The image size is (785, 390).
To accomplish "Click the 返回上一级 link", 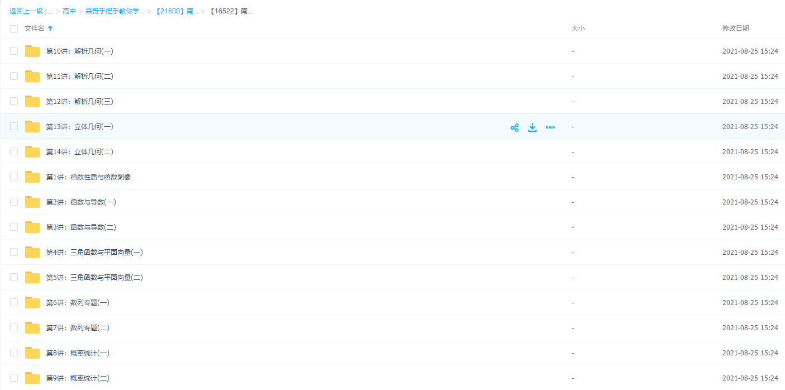I will (26, 11).
